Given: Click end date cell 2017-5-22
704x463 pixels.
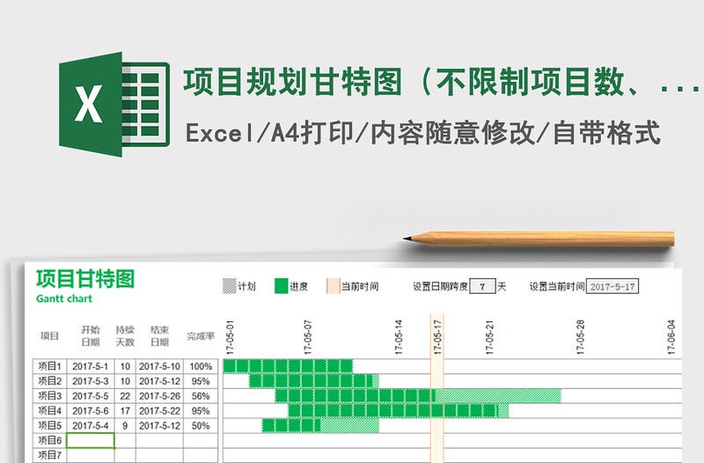Looking at the screenshot, I should coord(159,410).
